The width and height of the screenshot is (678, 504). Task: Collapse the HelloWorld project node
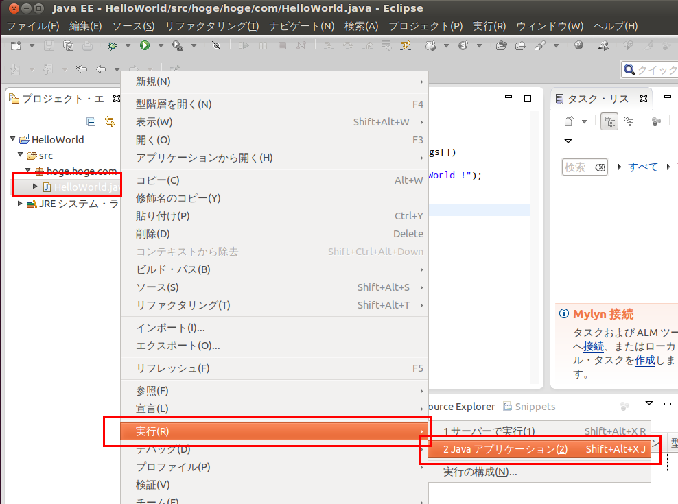tap(13, 139)
